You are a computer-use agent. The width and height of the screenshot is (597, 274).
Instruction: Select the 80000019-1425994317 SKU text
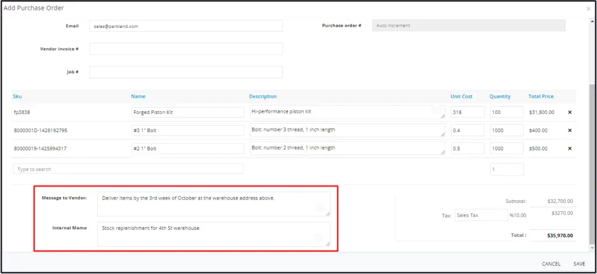point(40,148)
